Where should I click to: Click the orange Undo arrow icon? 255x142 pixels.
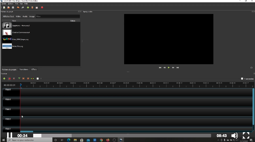tap(18, 7)
